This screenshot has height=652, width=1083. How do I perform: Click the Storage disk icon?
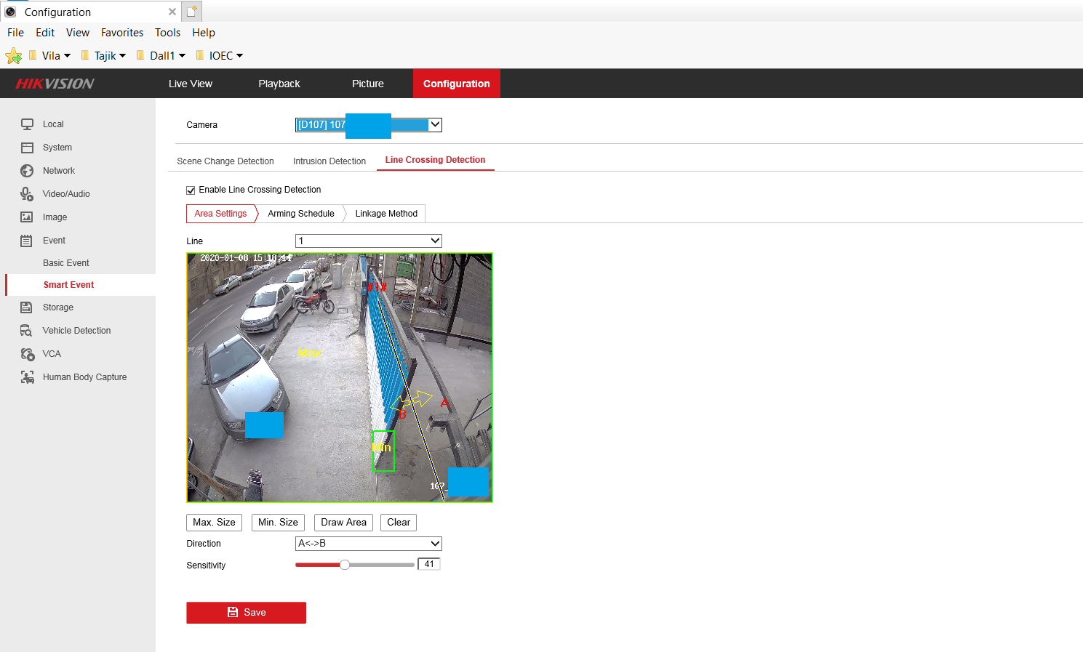tap(27, 307)
